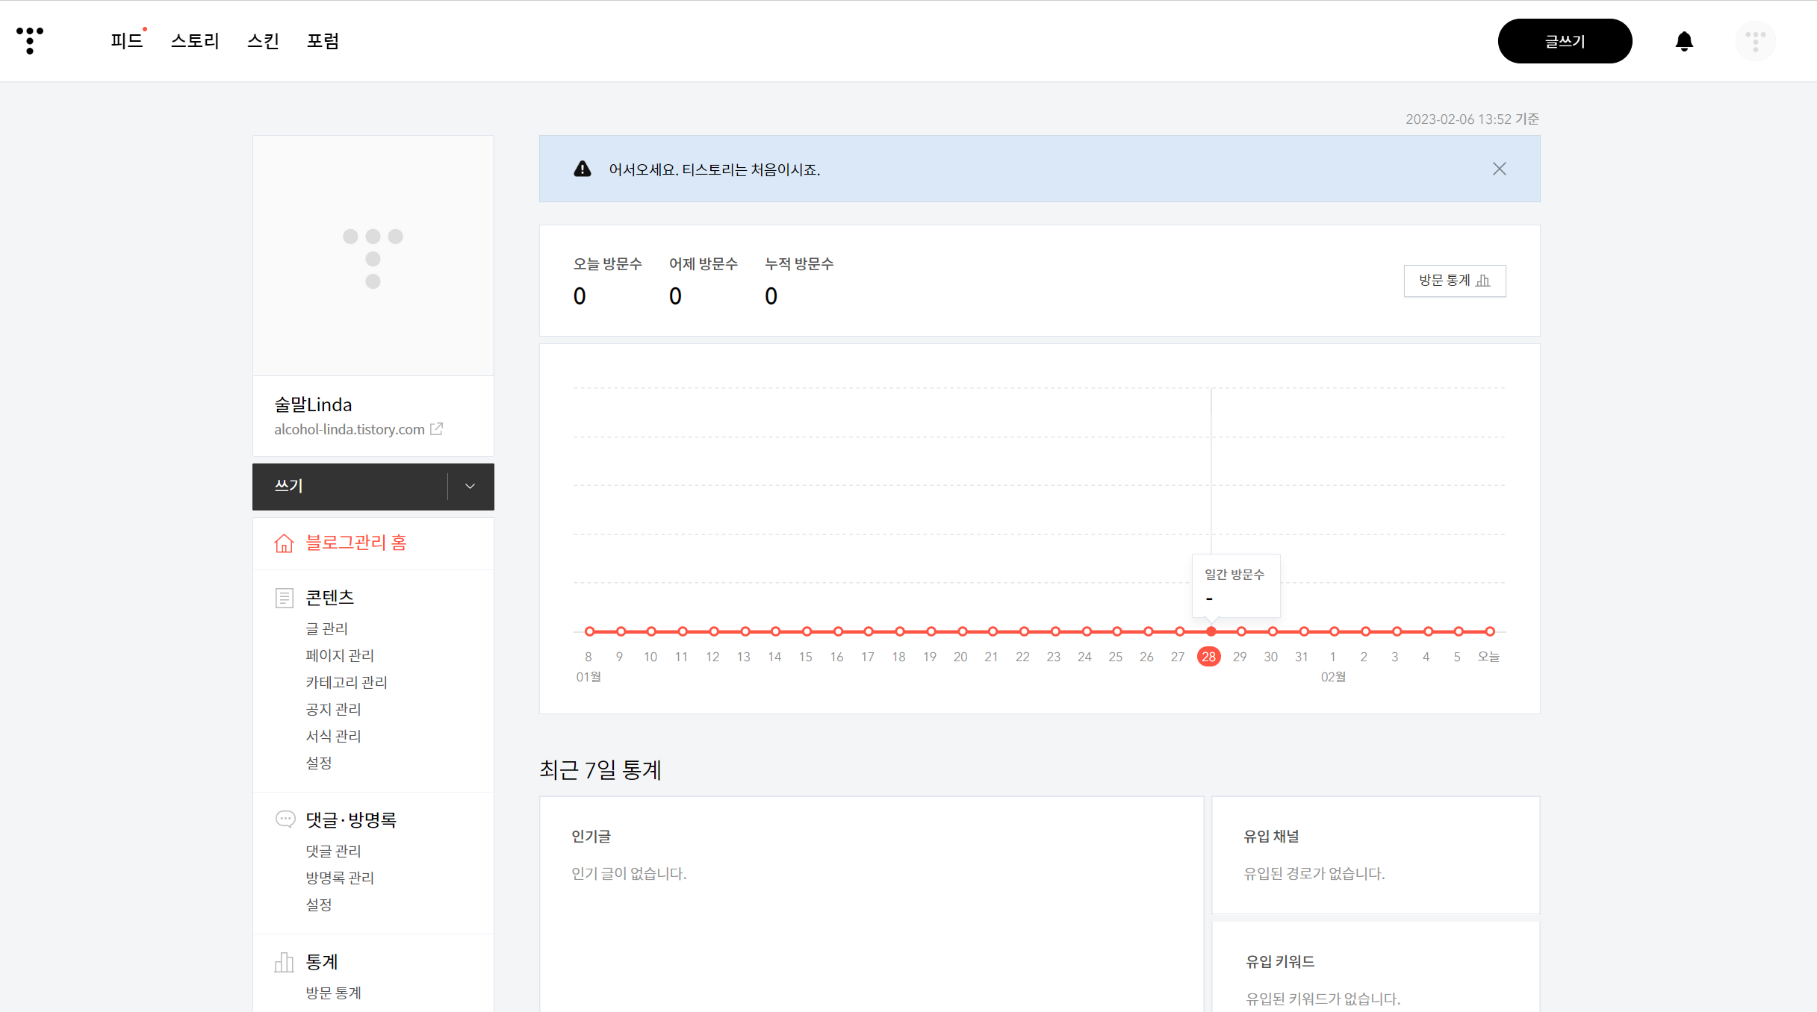Click the 블로그관리 홈 house icon
The image size is (1817, 1012).
(284, 543)
